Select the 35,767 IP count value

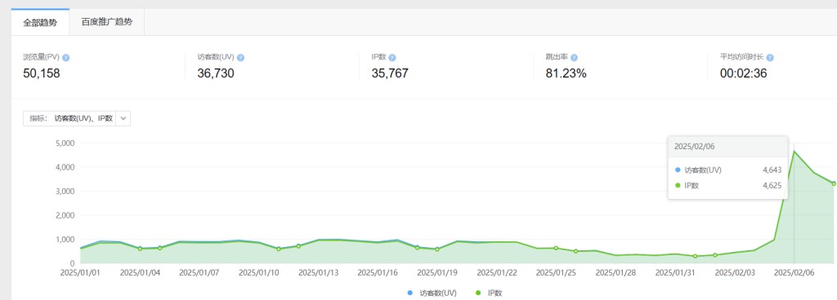click(x=390, y=73)
